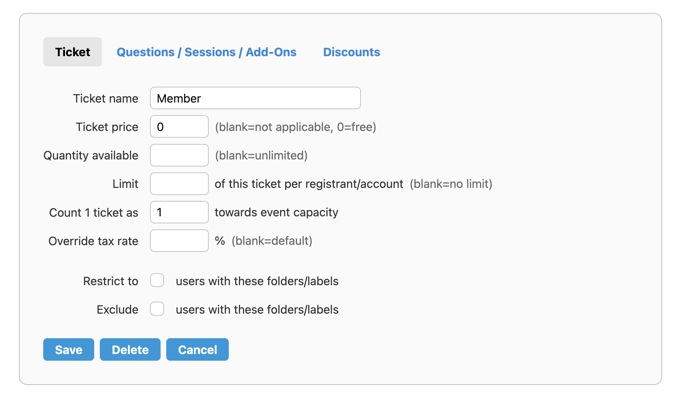
Task: Check the Exclude folders/labels checkbox
Action: (157, 309)
